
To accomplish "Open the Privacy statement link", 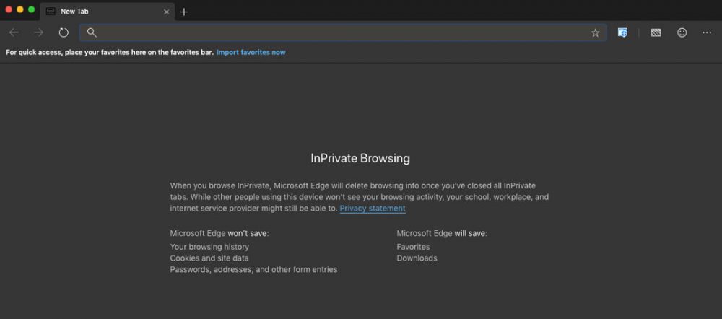I will click(x=373, y=209).
